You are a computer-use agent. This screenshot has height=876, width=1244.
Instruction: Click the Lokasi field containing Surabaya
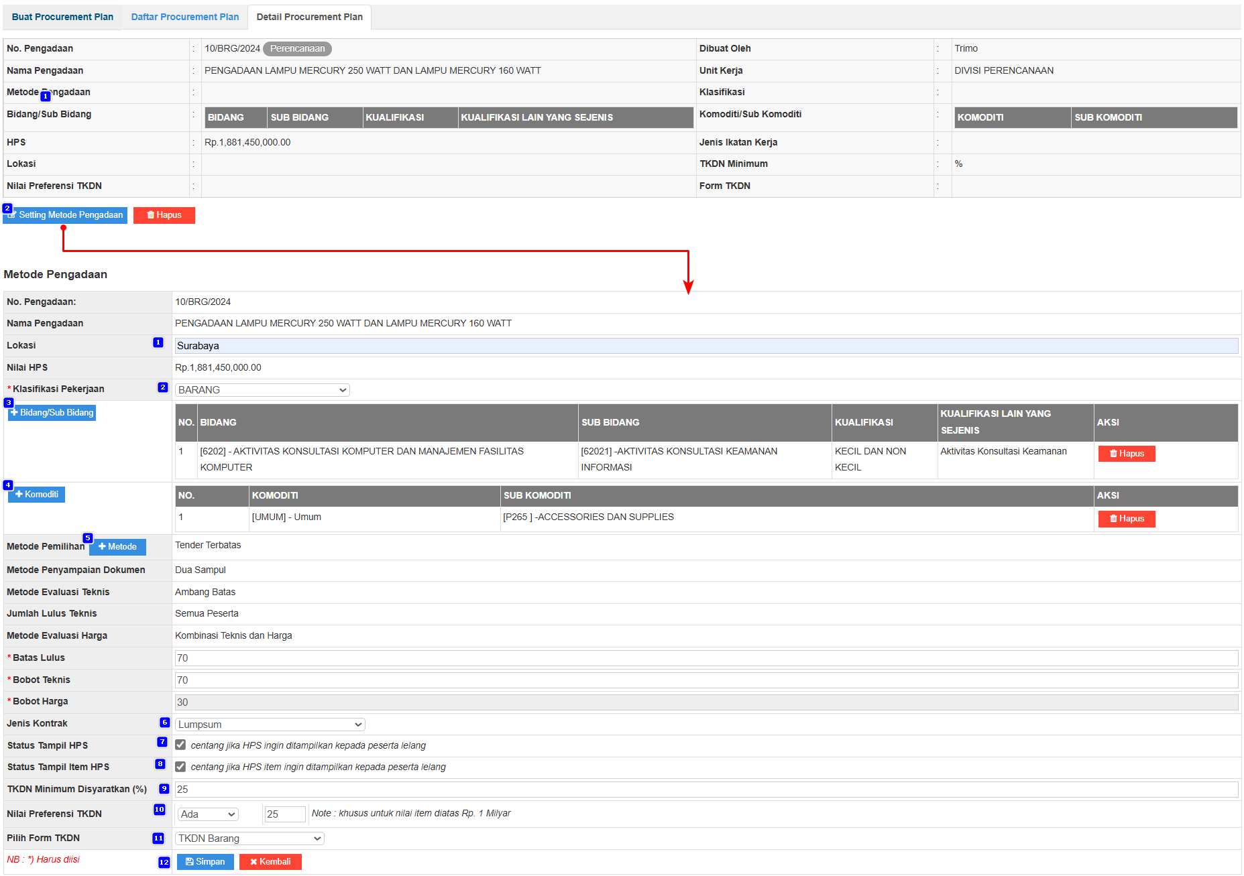coord(705,346)
